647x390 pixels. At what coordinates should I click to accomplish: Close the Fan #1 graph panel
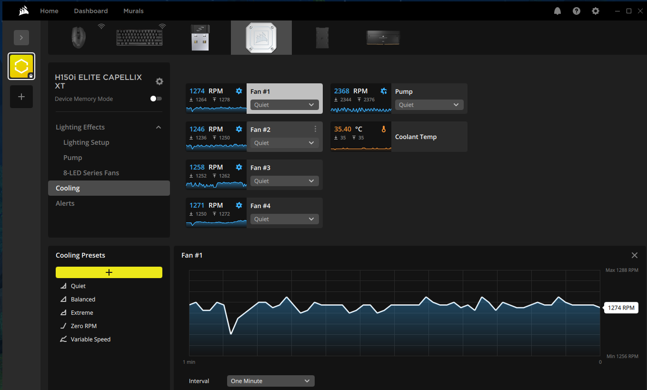point(635,255)
